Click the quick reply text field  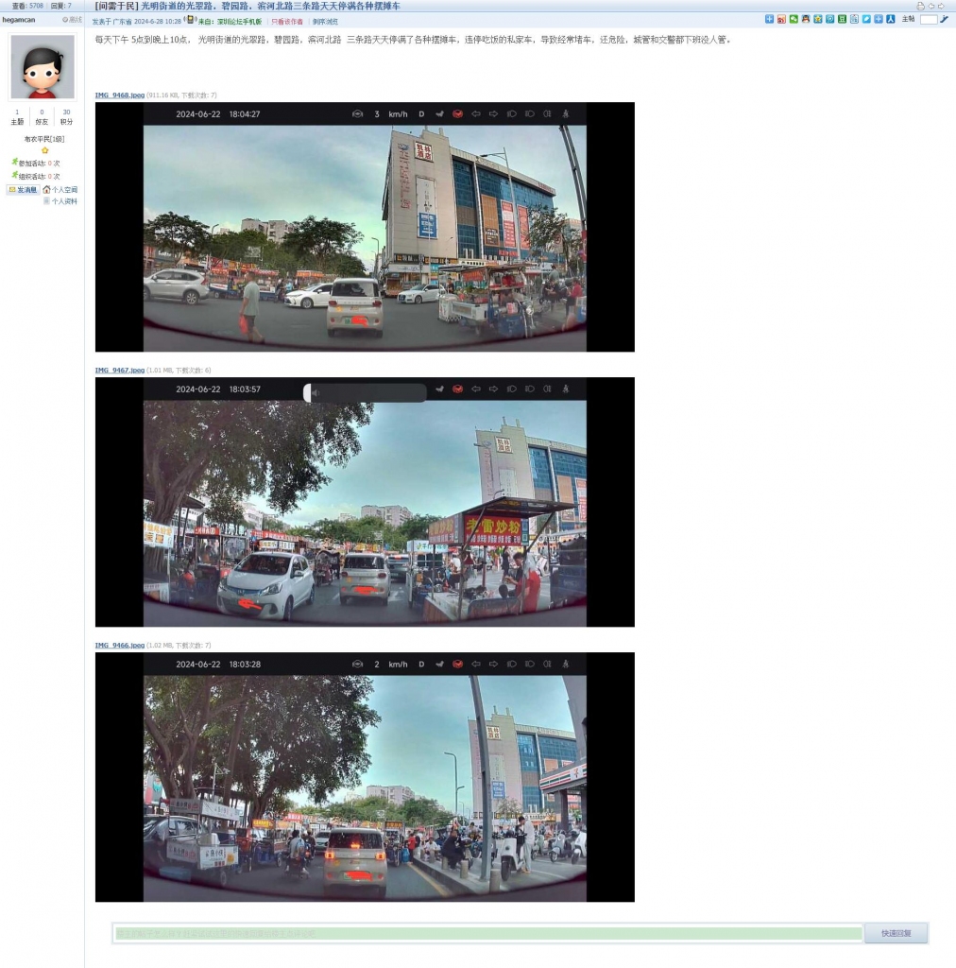pos(487,933)
